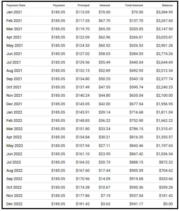
Task: Click the Payment Date column header
Action: [x=16, y=5]
